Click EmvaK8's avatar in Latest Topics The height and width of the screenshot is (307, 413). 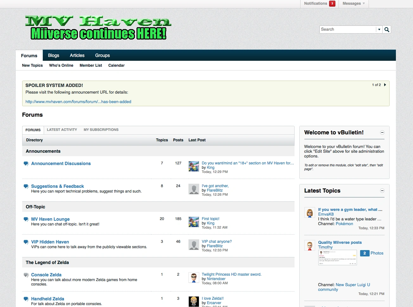310,213
